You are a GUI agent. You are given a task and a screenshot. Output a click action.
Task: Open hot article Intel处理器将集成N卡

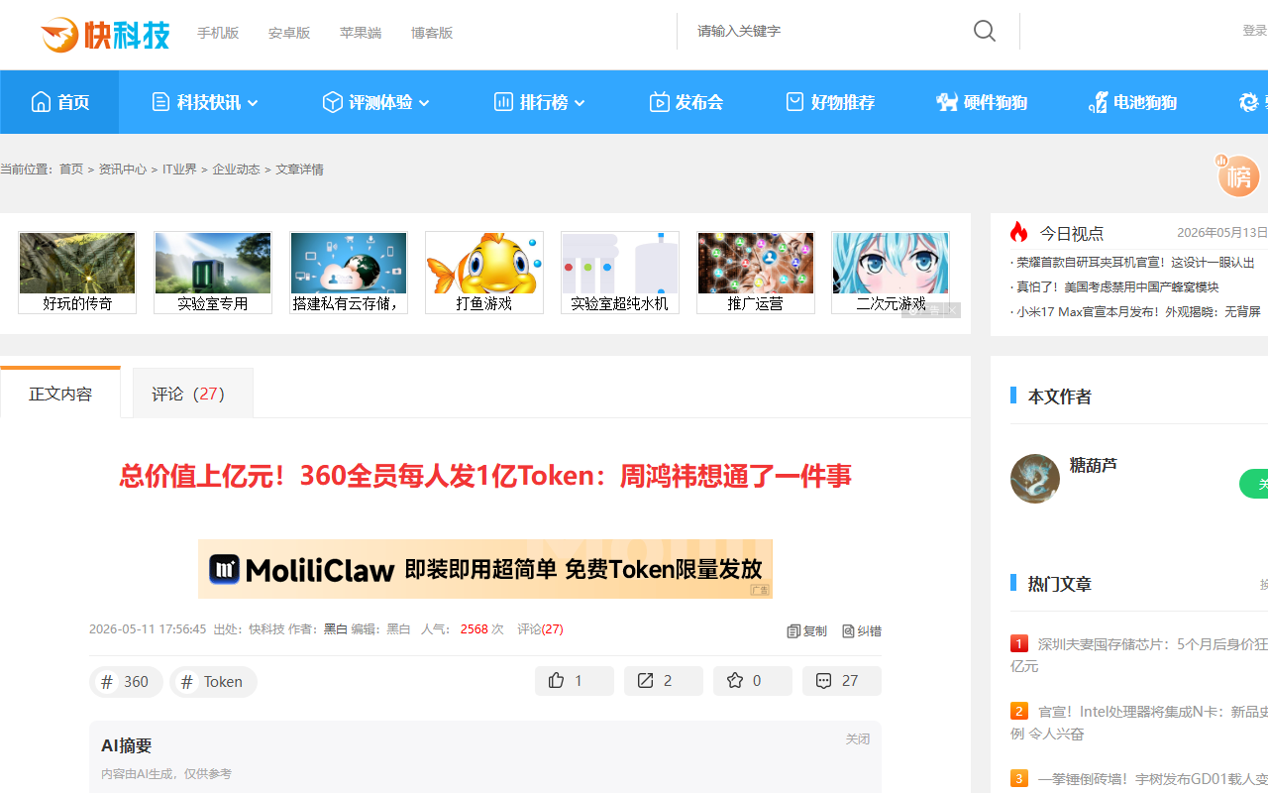tap(1139, 723)
